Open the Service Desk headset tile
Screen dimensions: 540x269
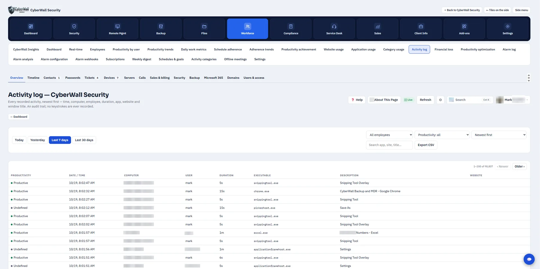pyautogui.click(x=334, y=29)
